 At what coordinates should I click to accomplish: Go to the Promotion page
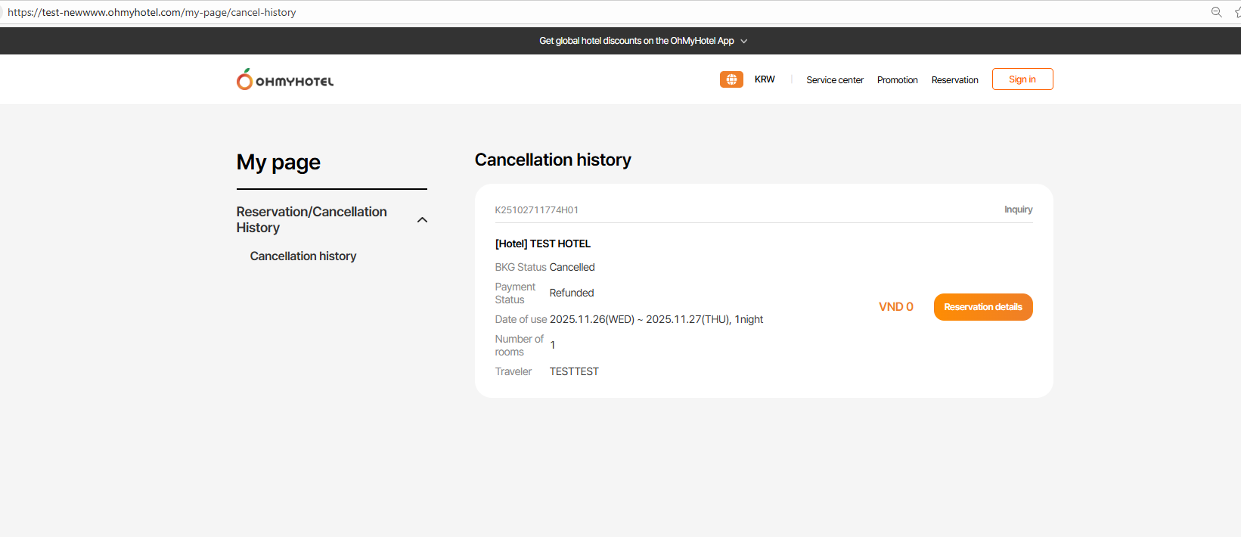[897, 80]
